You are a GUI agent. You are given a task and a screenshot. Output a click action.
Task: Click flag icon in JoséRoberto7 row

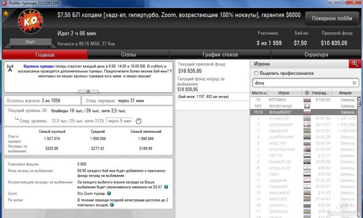(307, 137)
